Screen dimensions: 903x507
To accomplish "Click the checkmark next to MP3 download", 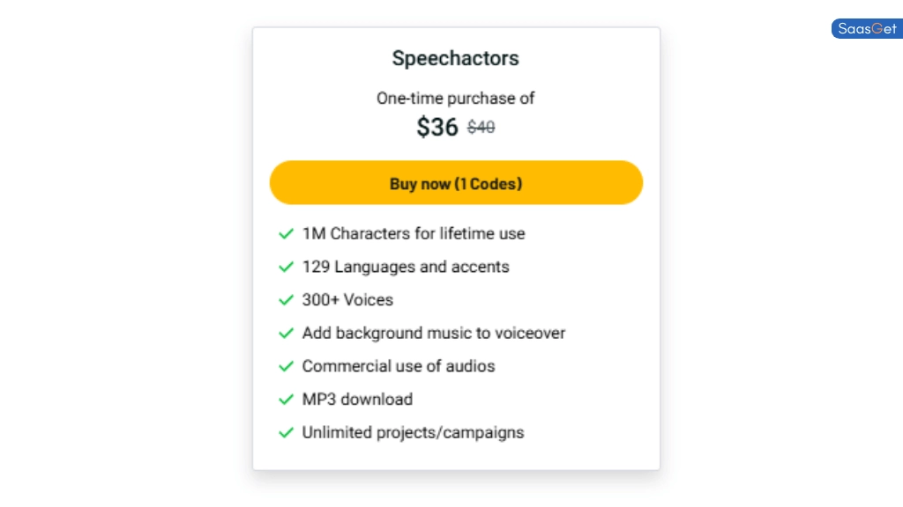I will 286,400.
